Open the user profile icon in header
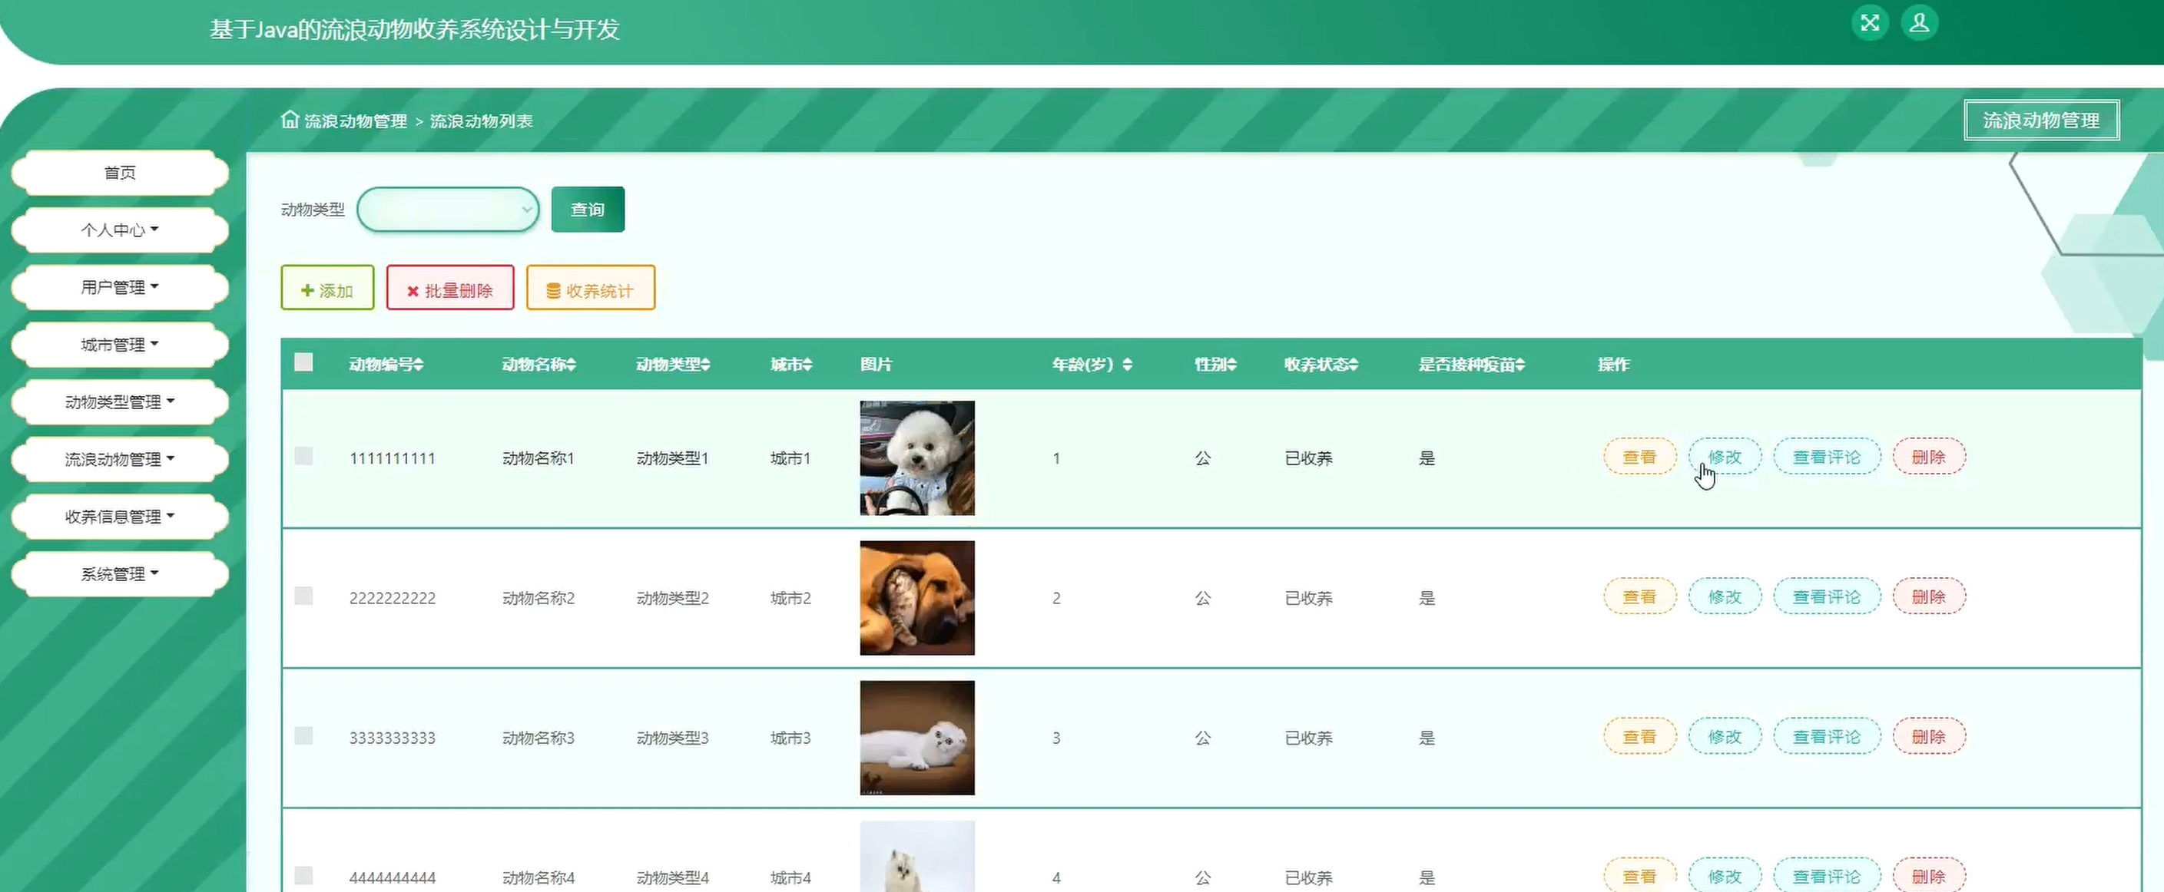 [x=1920, y=23]
